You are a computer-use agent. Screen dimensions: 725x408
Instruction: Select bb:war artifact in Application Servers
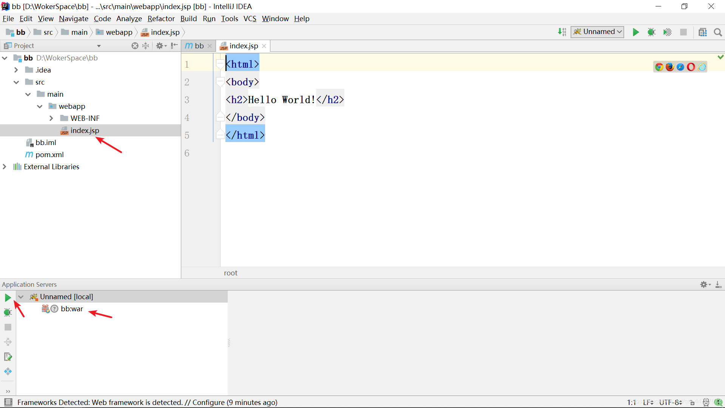tap(72, 309)
